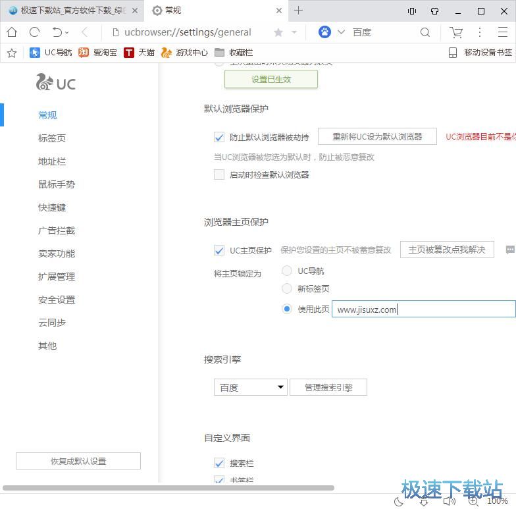
Task: Click the feedback chat icon beside 主页被篡改
Action: (x=510, y=250)
